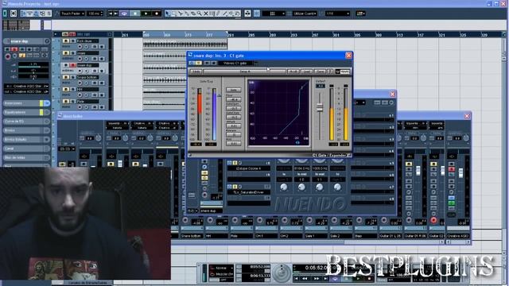The height and width of the screenshot is (286, 509).
Task: Click the Floor value field in C1 gate
Action: pos(233,99)
